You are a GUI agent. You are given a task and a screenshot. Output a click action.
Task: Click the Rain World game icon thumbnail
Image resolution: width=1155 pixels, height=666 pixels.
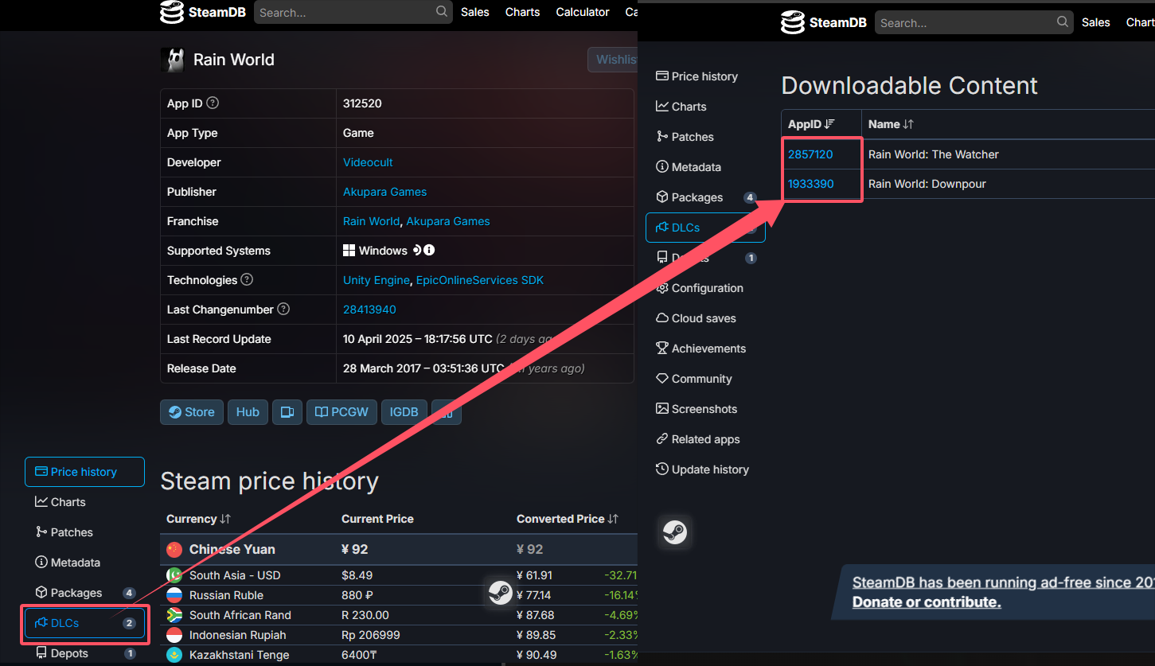pyautogui.click(x=173, y=60)
